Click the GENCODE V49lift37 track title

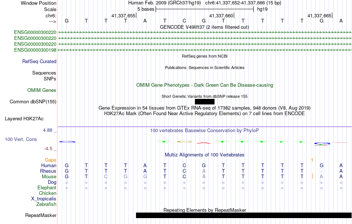click(205, 27)
